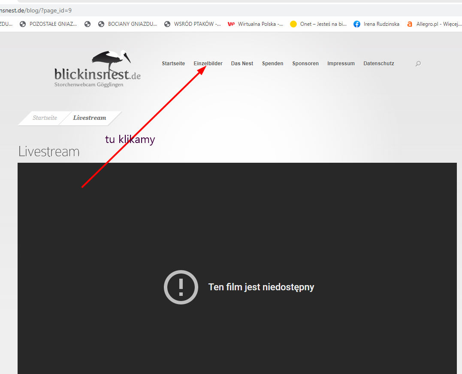
Task: Click the unavailable video error icon
Action: [x=181, y=287]
